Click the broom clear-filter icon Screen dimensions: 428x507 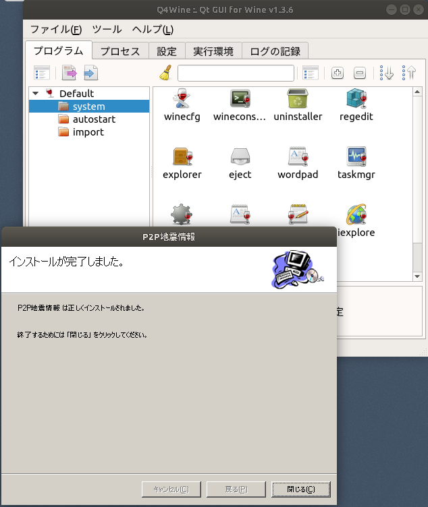166,73
